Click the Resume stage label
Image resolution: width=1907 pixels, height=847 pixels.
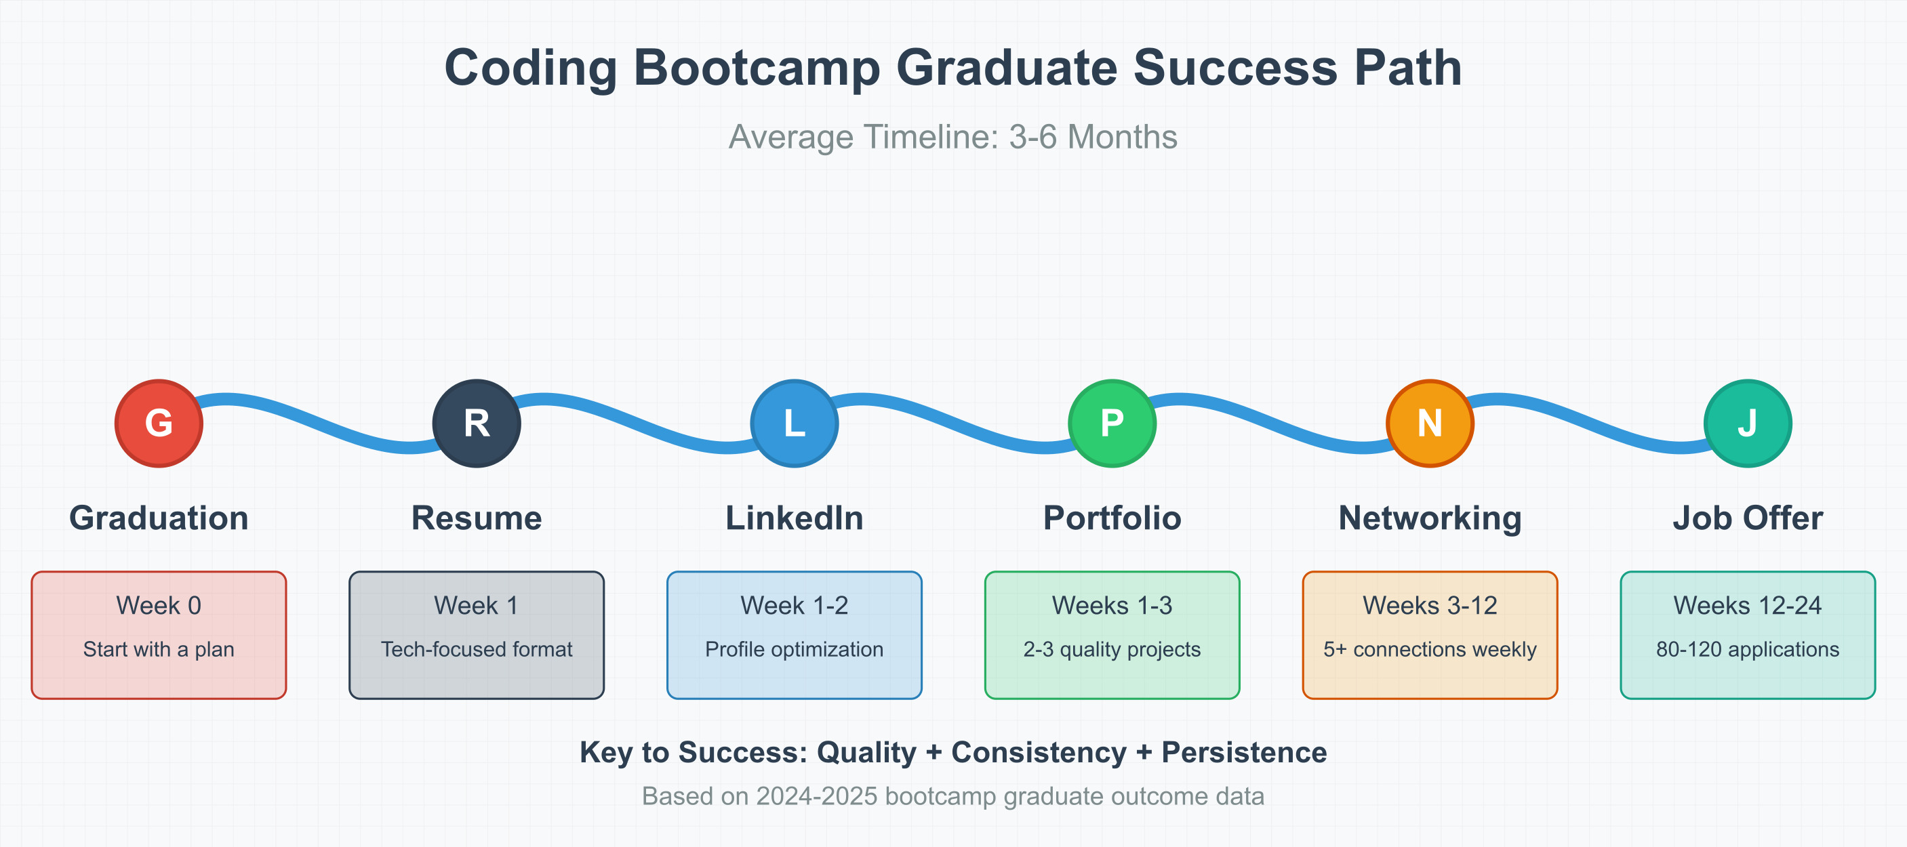coord(477,518)
